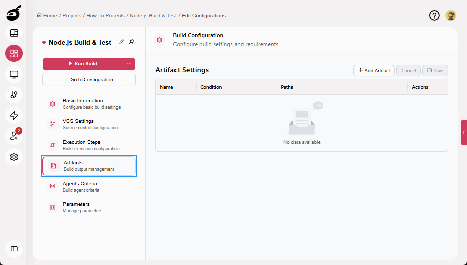This screenshot has height=265, width=467.
Task: Open Basic Information section
Action: [x=89, y=104]
